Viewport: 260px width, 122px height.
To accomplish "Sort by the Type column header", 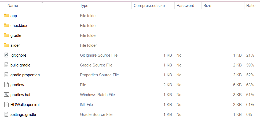I will tap(84, 6).
